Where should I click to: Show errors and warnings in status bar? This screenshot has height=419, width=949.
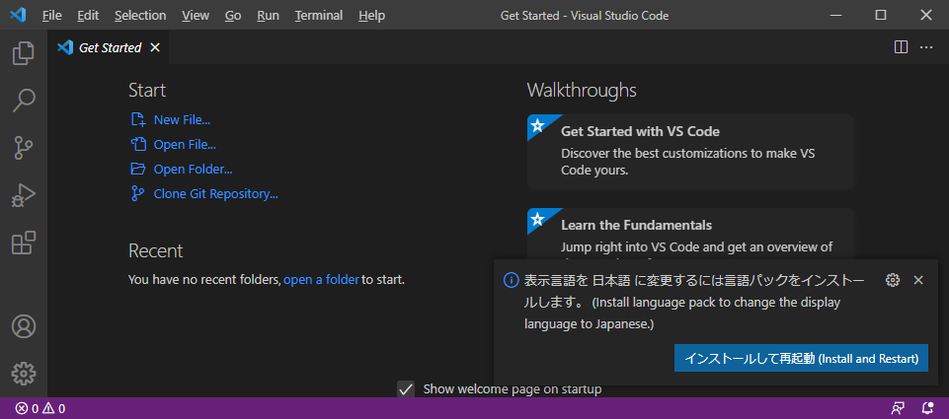coord(40,409)
